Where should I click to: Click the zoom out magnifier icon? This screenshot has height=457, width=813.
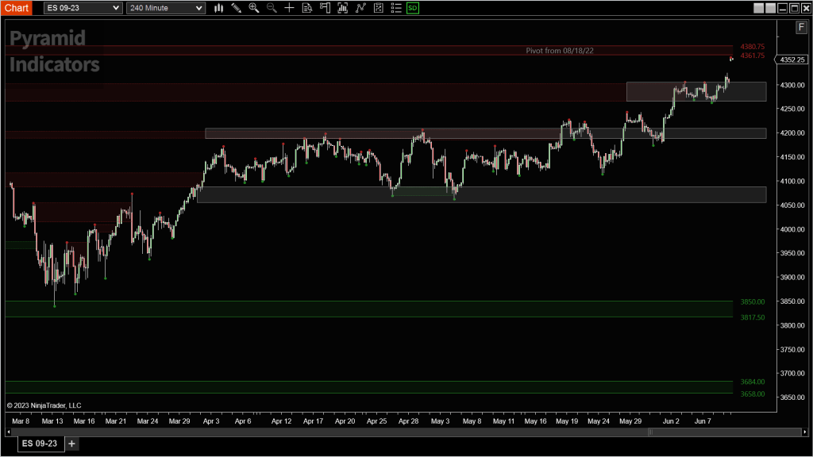coord(272,8)
